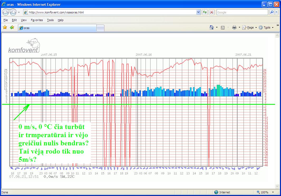281x196 pixels.
Task: Click the '0.0m/s SW,22C' reading text
Action: click(59, 177)
